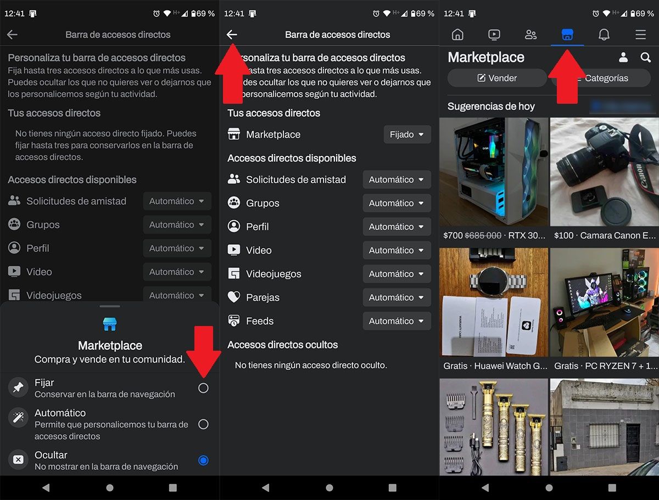Screen dimensions: 659x500
Task: Open the hamburger menu tab
Action: point(640,35)
